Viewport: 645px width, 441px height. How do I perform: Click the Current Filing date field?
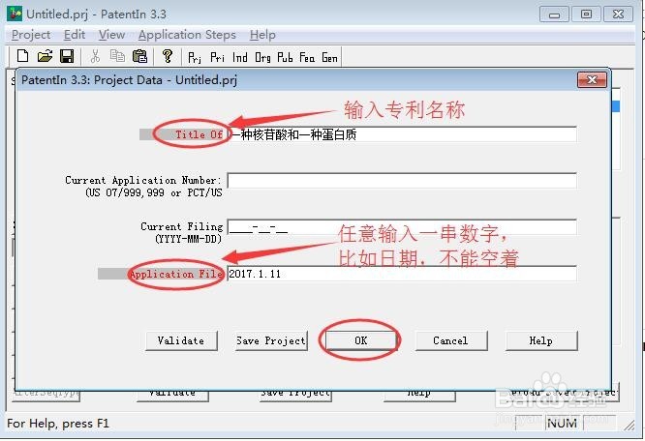(402, 227)
